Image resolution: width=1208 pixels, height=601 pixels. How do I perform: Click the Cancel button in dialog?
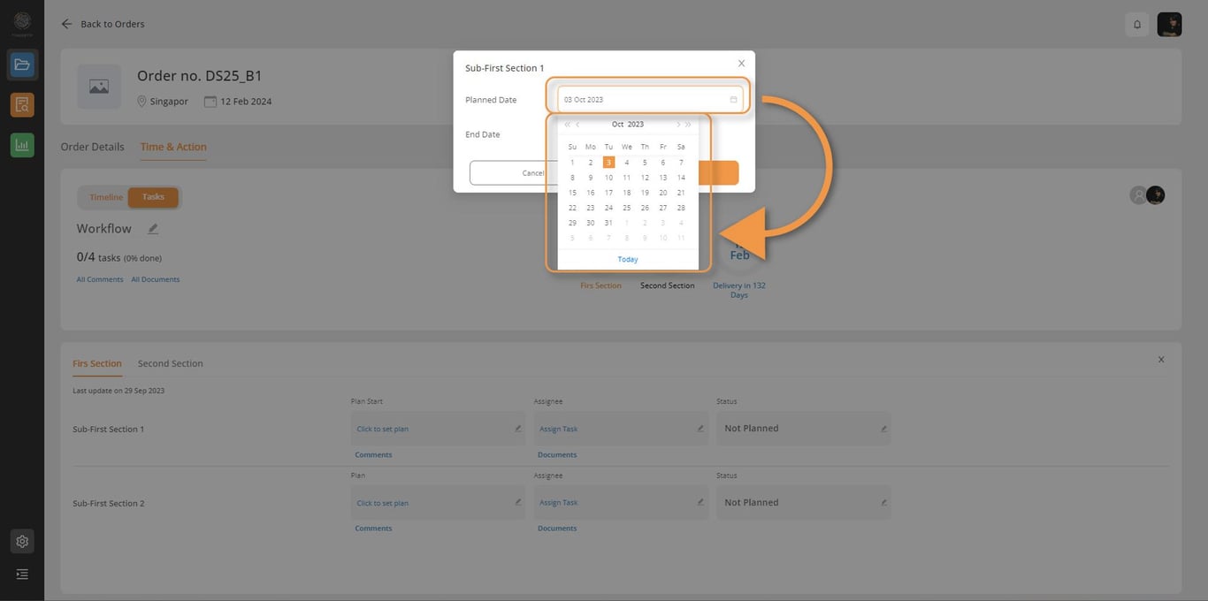click(533, 173)
